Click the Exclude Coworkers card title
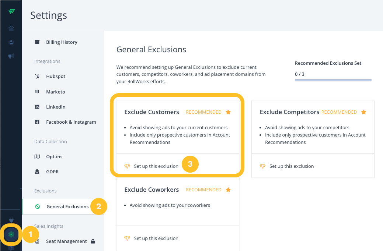383x251 pixels. (152, 190)
